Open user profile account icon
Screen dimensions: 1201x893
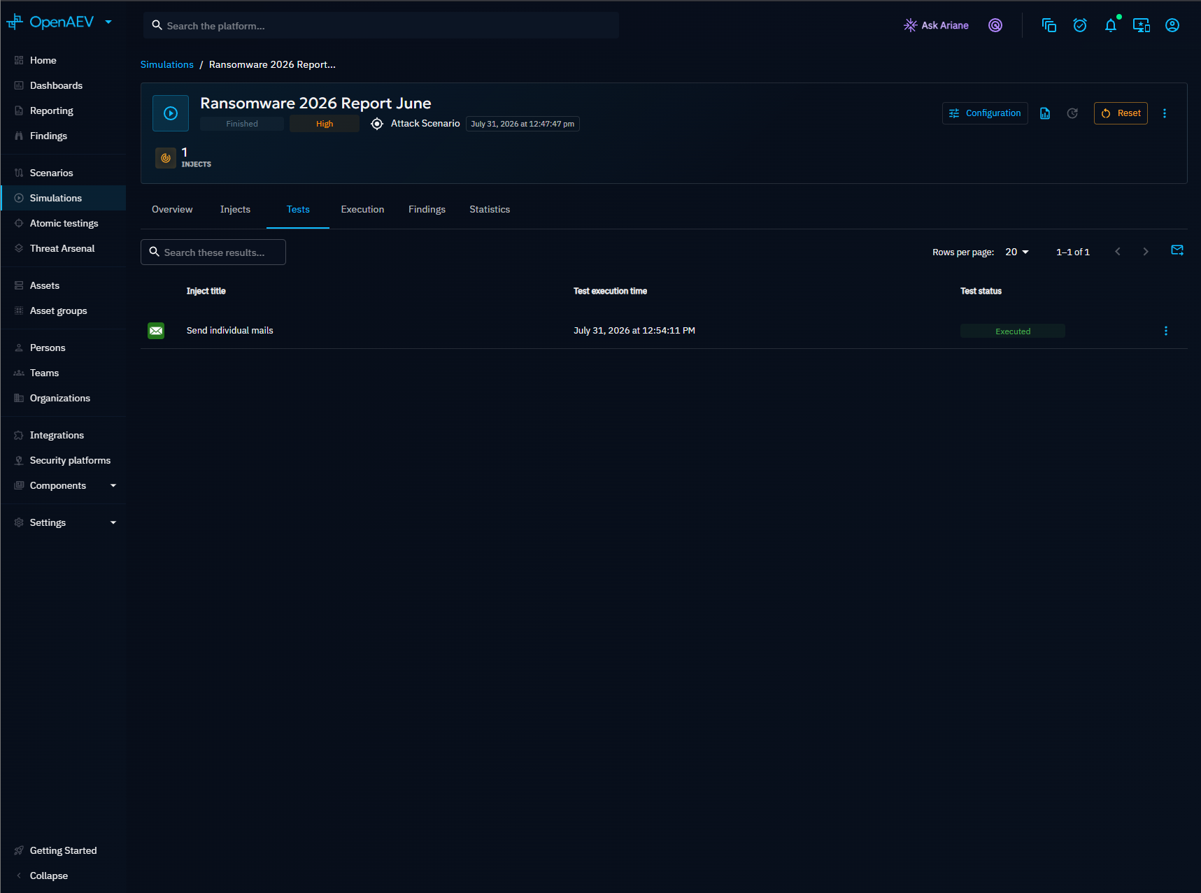[1172, 25]
